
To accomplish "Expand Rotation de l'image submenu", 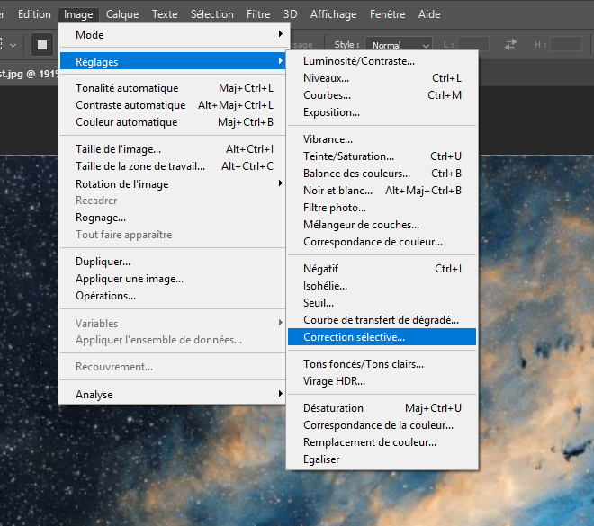I will (173, 184).
